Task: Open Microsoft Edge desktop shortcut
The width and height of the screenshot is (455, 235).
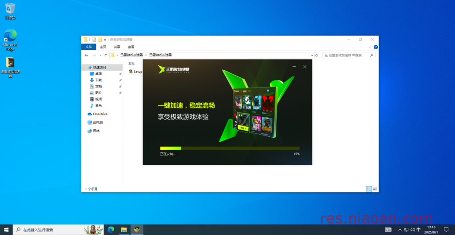Action: (x=10, y=40)
